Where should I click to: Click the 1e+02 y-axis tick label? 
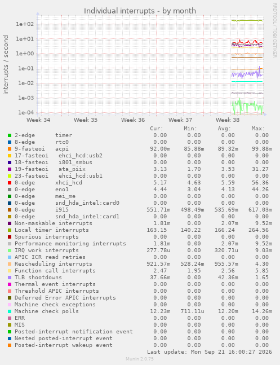click(x=25, y=24)
